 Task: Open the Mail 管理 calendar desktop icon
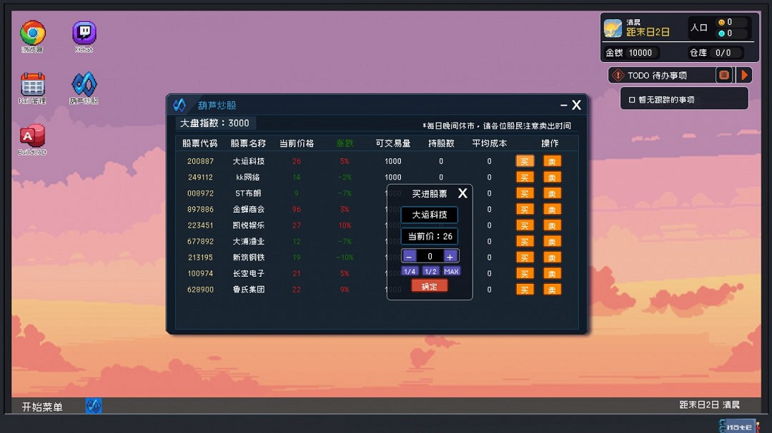pyautogui.click(x=31, y=82)
